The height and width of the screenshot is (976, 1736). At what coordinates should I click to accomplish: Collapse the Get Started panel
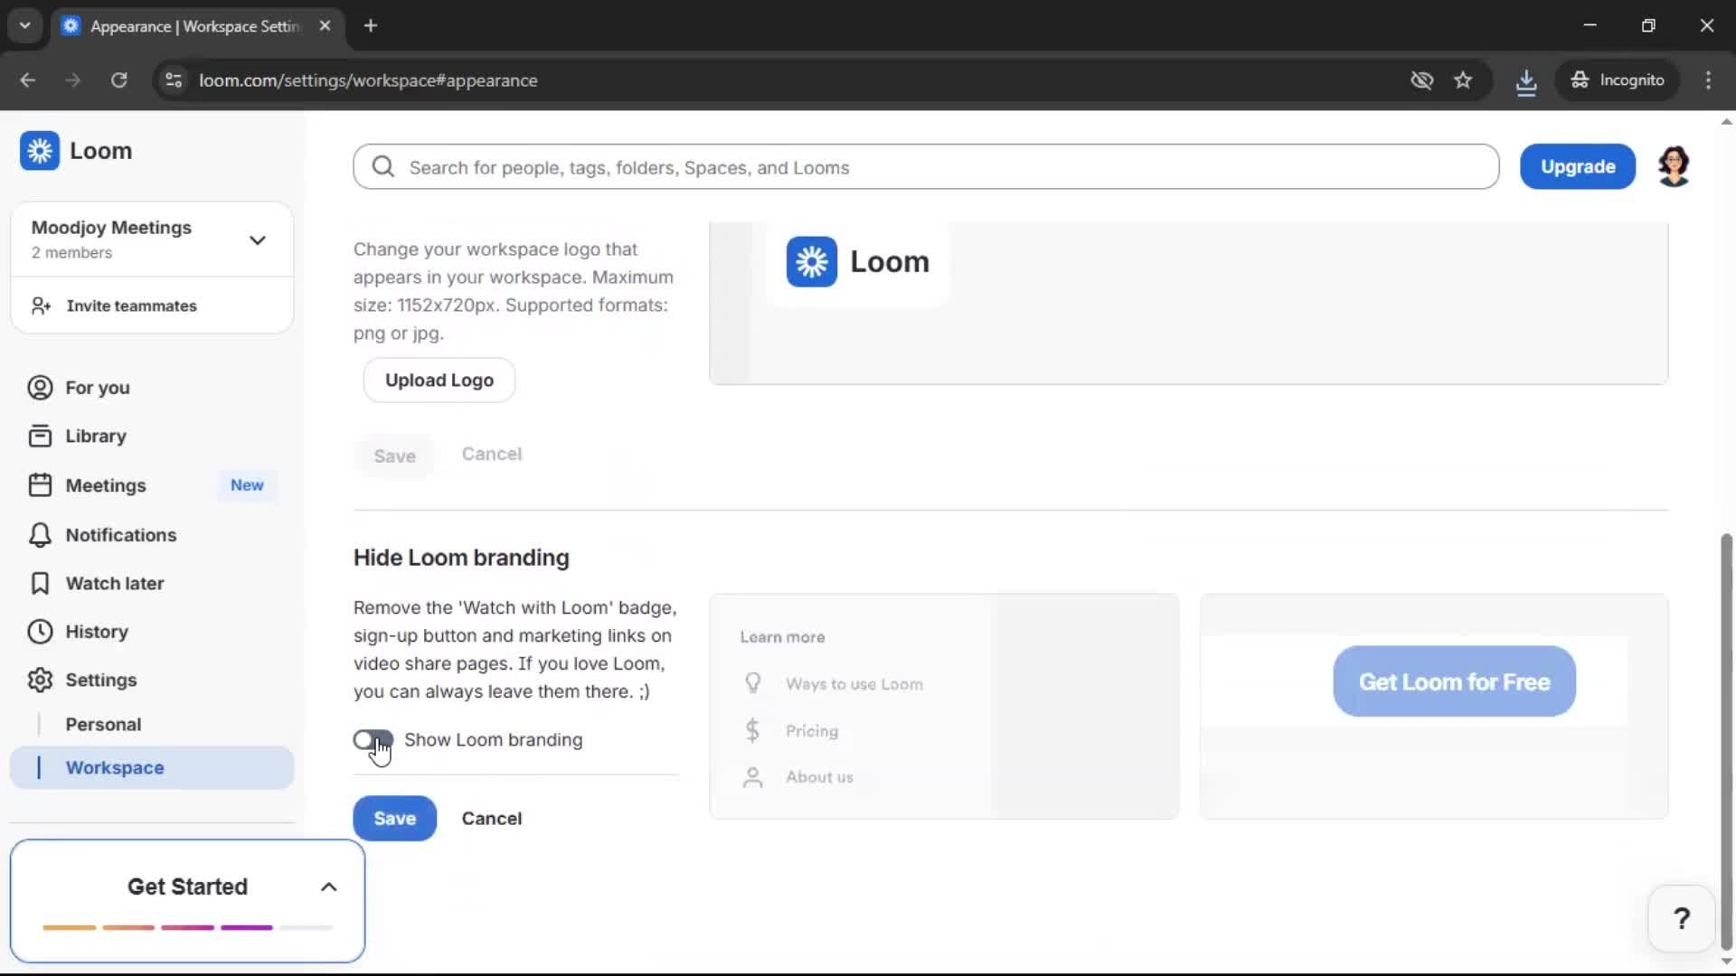(x=328, y=887)
